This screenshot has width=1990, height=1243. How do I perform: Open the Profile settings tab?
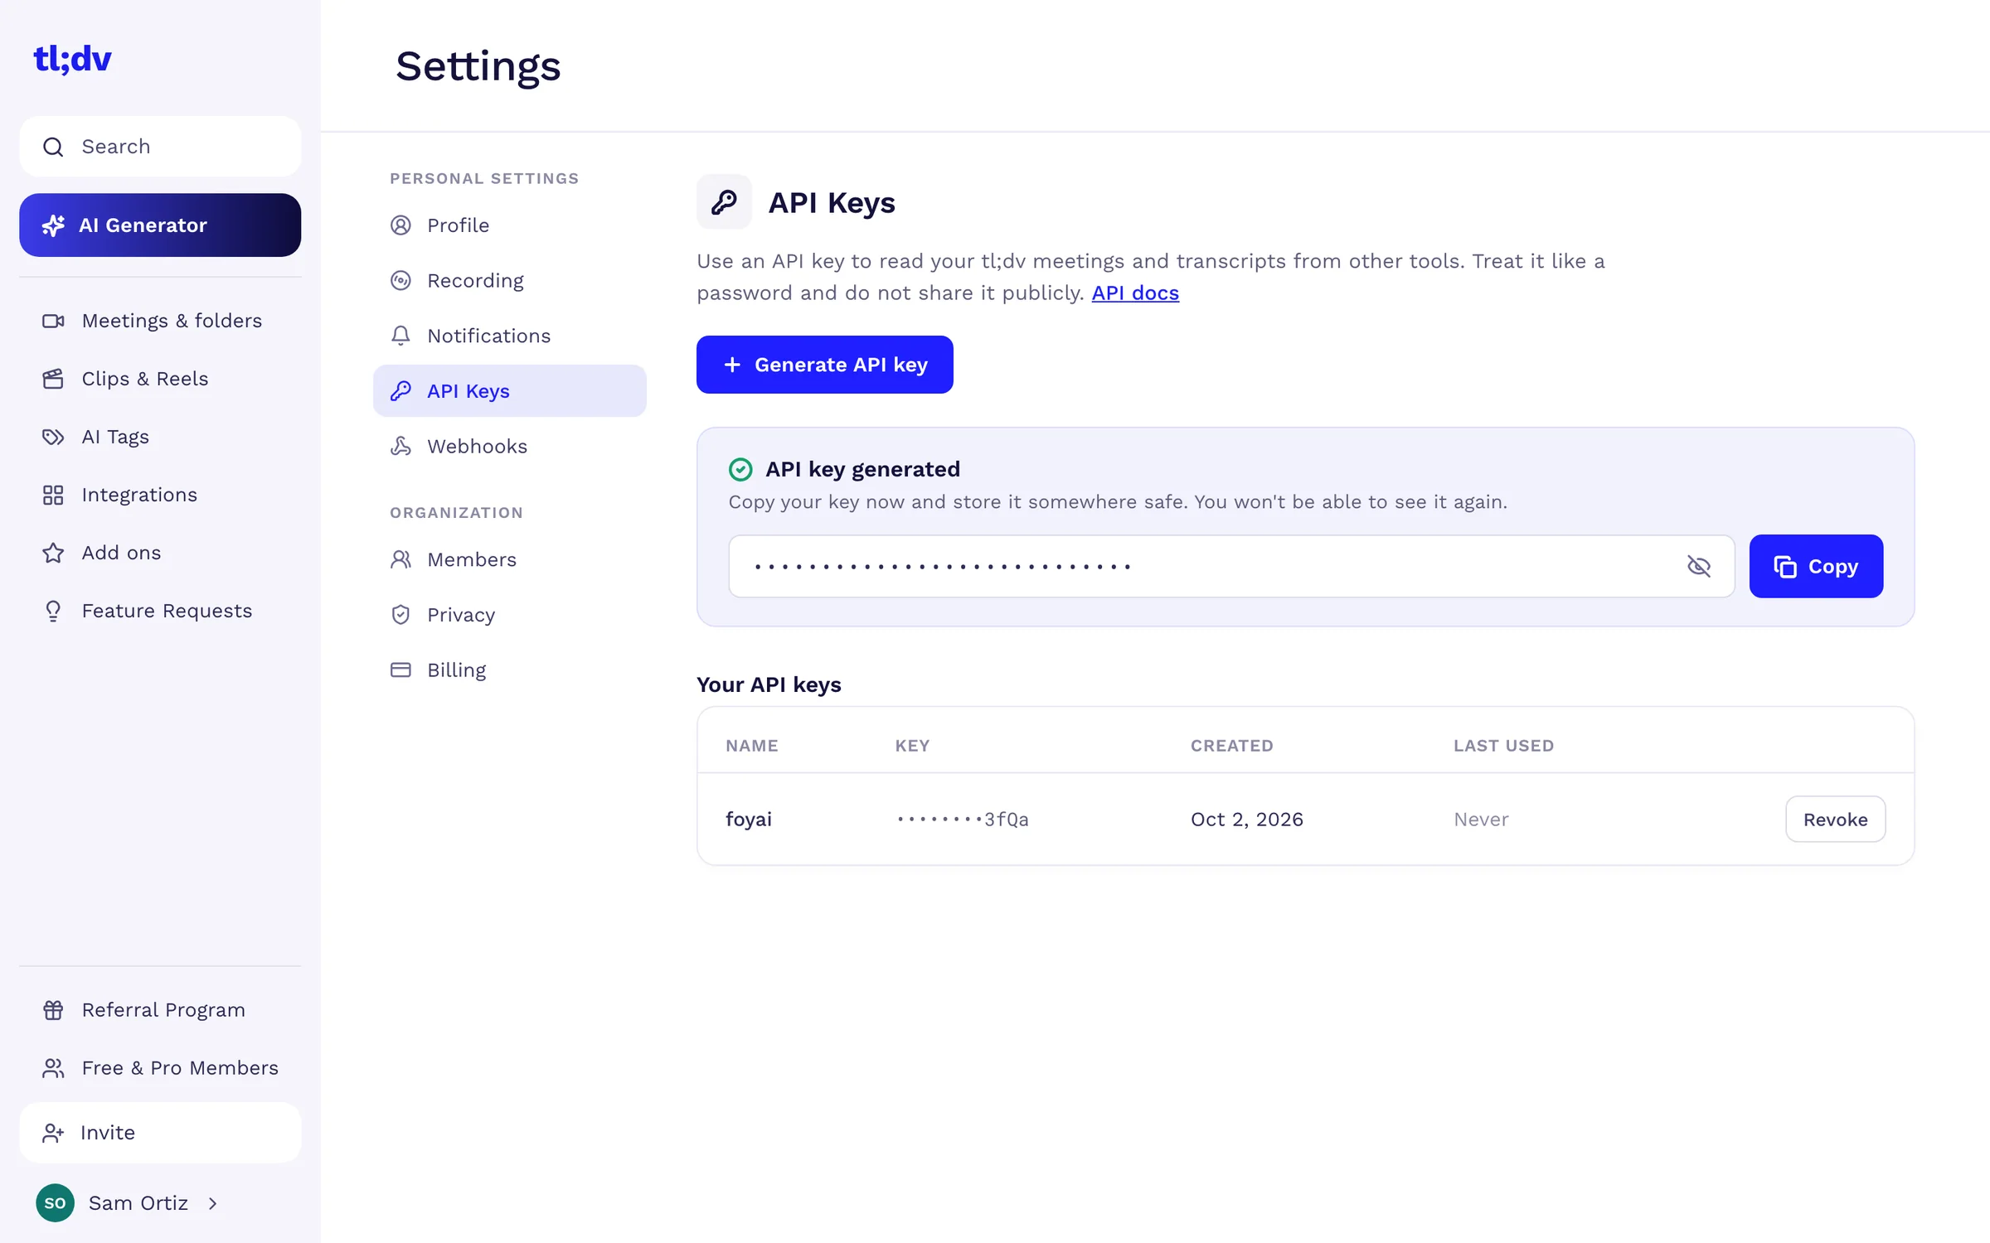(509, 225)
